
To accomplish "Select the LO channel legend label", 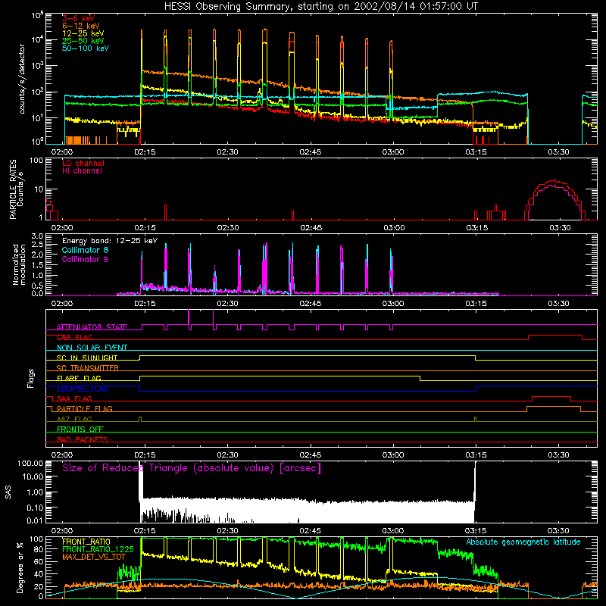I will point(83,164).
